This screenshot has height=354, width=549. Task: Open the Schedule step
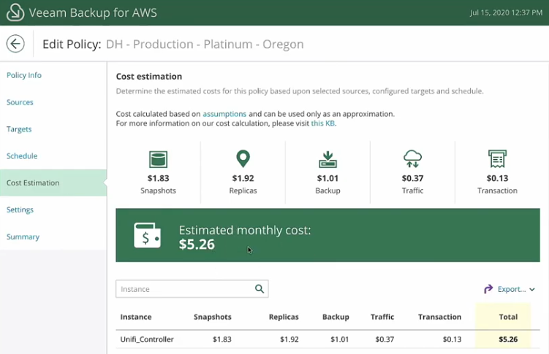[22, 156]
